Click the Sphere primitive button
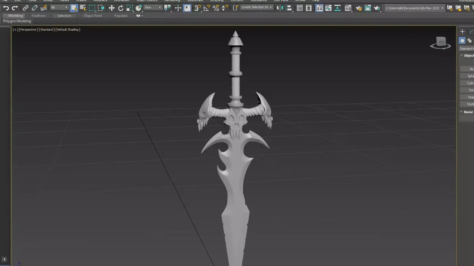 pyautogui.click(x=467, y=76)
